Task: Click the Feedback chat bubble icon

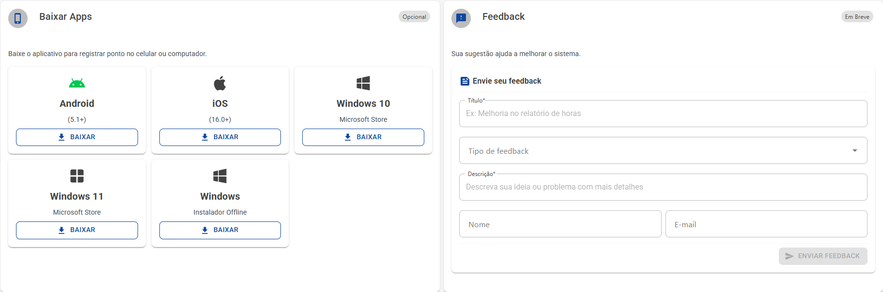Action: [461, 18]
